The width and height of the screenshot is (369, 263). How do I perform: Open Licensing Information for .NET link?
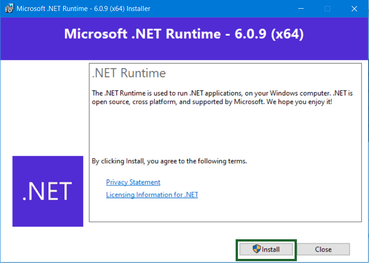tap(152, 195)
